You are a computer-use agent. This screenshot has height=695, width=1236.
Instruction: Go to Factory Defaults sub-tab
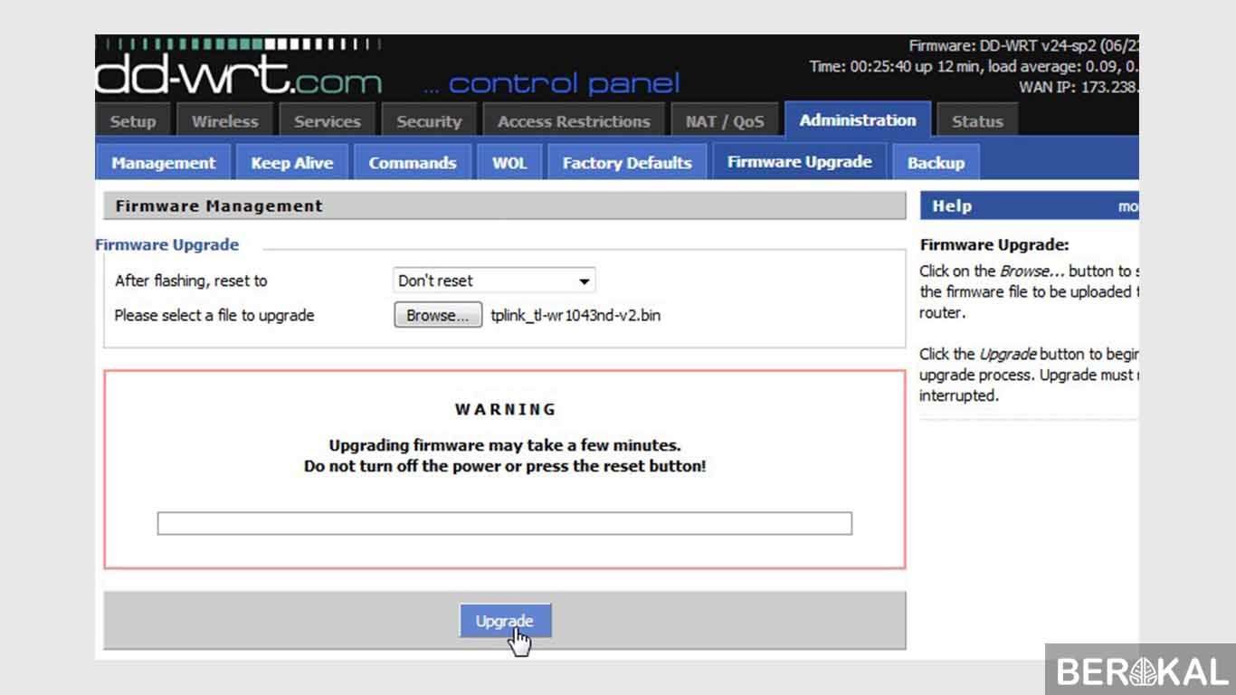pos(627,163)
